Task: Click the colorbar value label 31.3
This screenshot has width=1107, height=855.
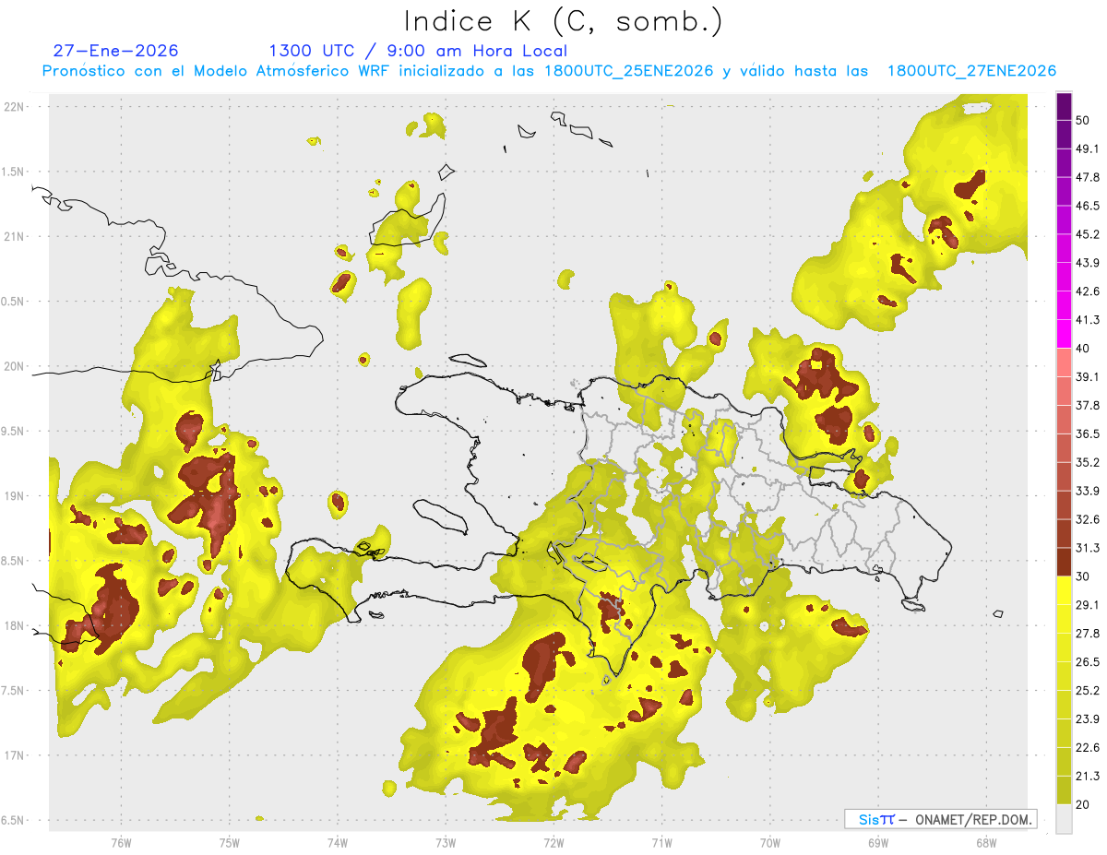Action: point(1088,548)
